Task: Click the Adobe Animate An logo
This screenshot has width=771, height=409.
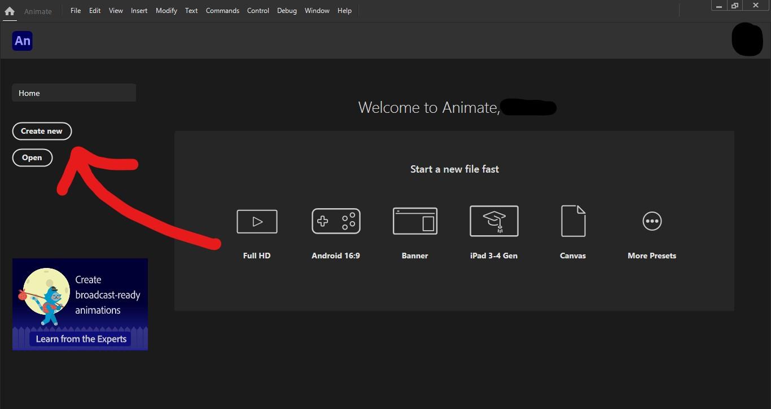Action: [22, 41]
